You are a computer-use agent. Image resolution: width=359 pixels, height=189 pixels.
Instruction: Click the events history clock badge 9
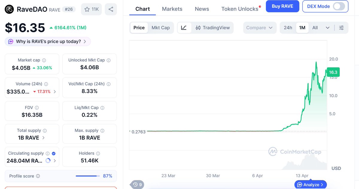click(x=138, y=185)
